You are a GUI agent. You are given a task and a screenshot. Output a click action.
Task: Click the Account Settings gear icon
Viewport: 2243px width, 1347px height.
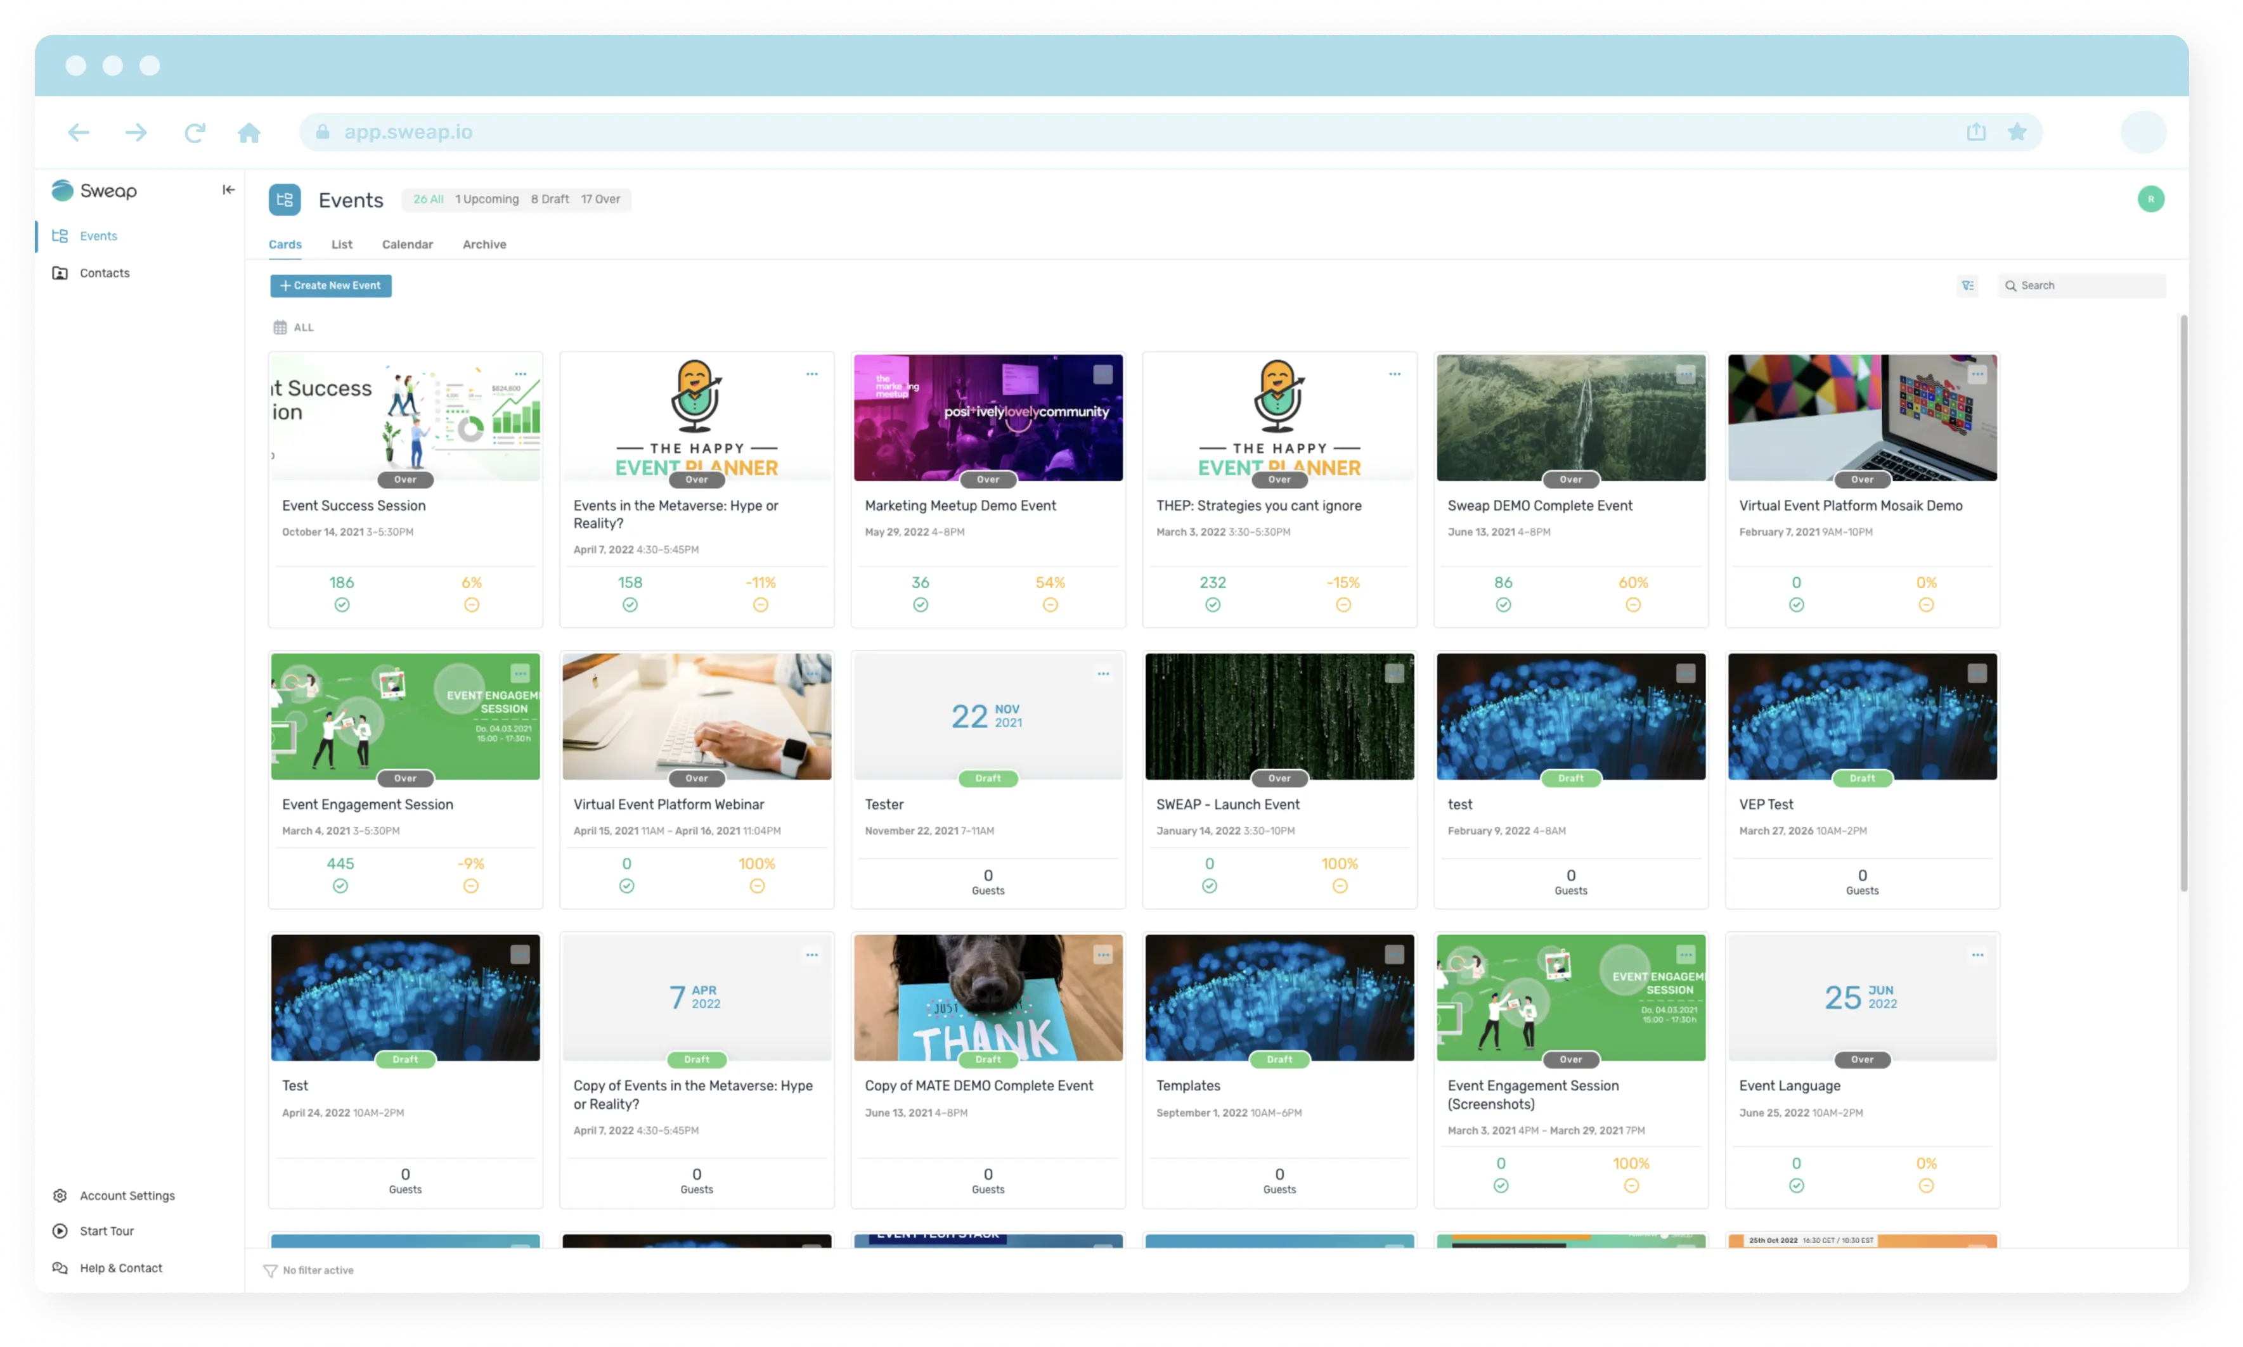click(x=60, y=1196)
